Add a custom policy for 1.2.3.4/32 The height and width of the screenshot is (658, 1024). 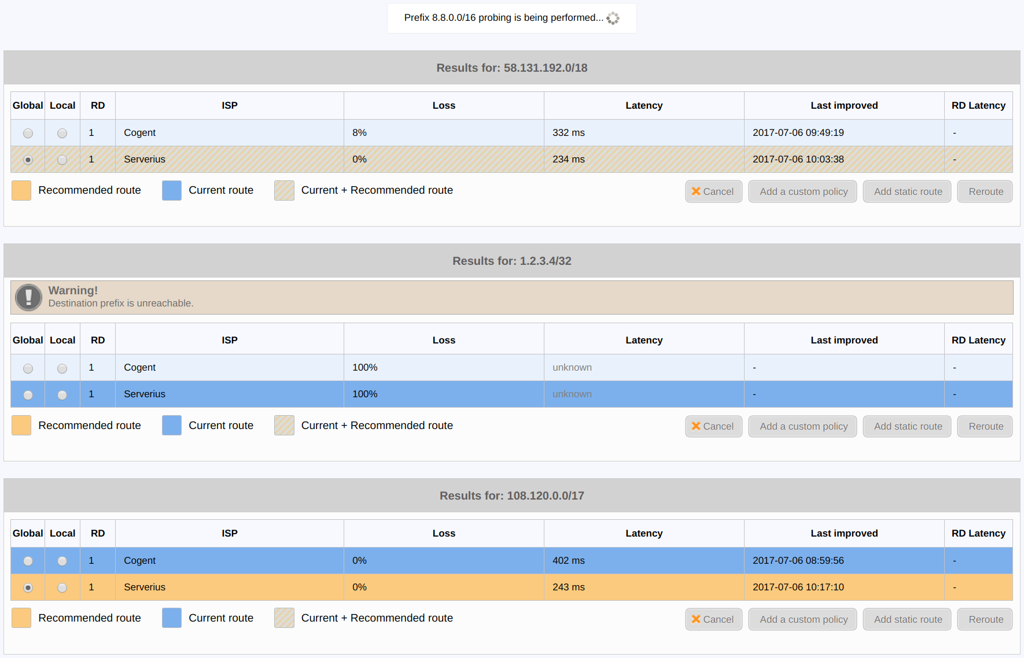(802, 426)
